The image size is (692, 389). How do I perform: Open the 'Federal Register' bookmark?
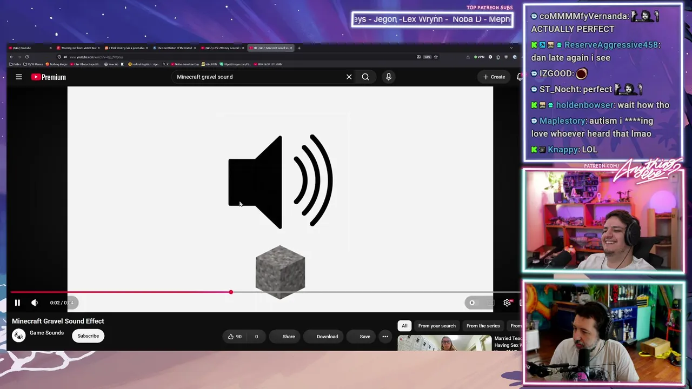pos(144,64)
